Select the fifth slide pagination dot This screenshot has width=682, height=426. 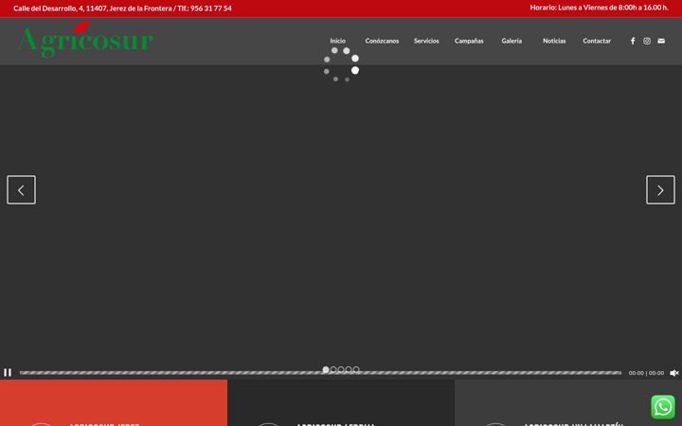click(356, 369)
